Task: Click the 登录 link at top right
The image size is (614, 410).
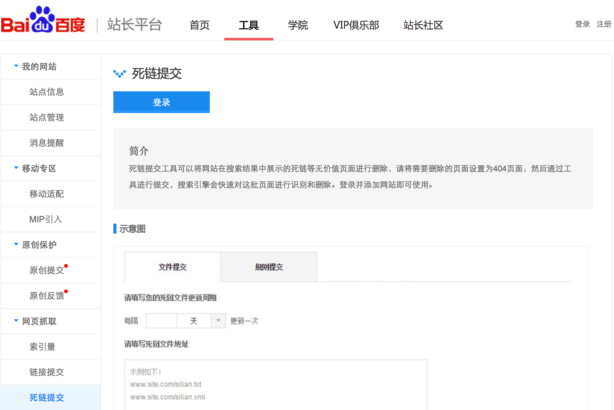Action: pyautogui.click(x=583, y=24)
